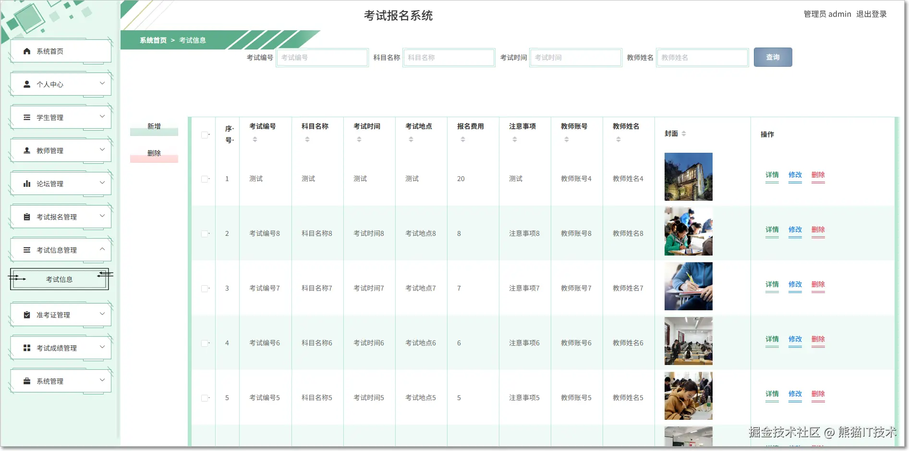Image resolution: width=909 pixels, height=451 pixels.
Task: Click the checklist icon for 准考证管理
Action: (x=27, y=315)
